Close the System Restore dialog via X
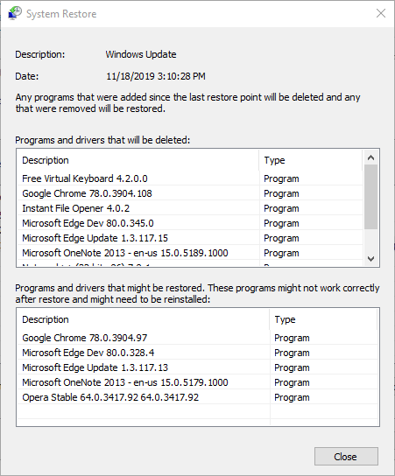 click(381, 13)
